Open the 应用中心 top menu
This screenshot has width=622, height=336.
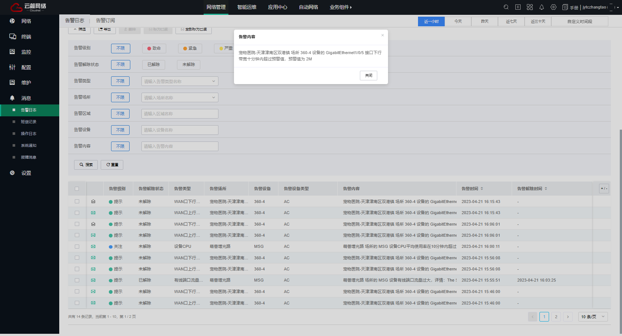278,7
